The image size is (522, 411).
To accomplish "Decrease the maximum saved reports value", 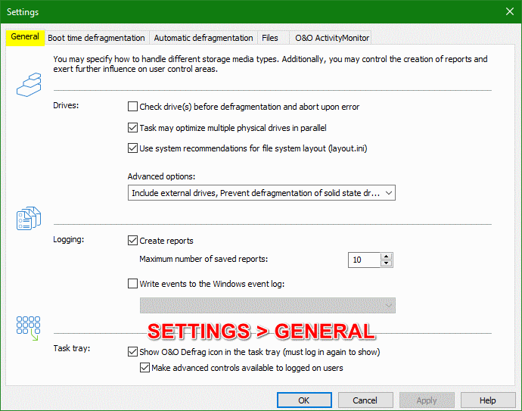I will (386, 263).
